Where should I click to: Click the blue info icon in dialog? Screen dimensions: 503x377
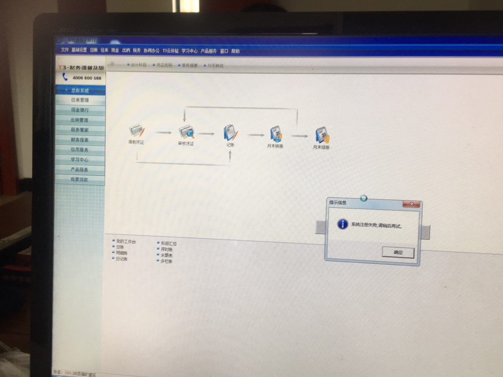[342, 224]
